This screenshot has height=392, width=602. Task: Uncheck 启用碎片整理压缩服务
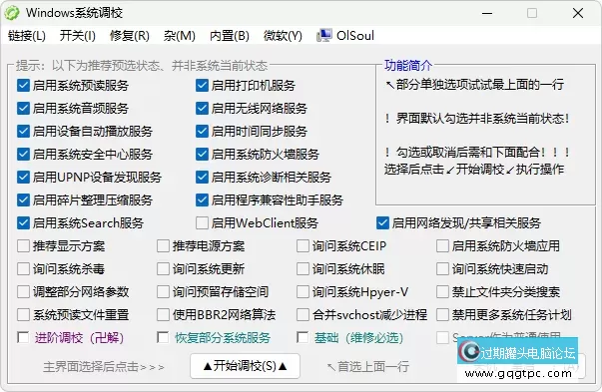(23, 199)
